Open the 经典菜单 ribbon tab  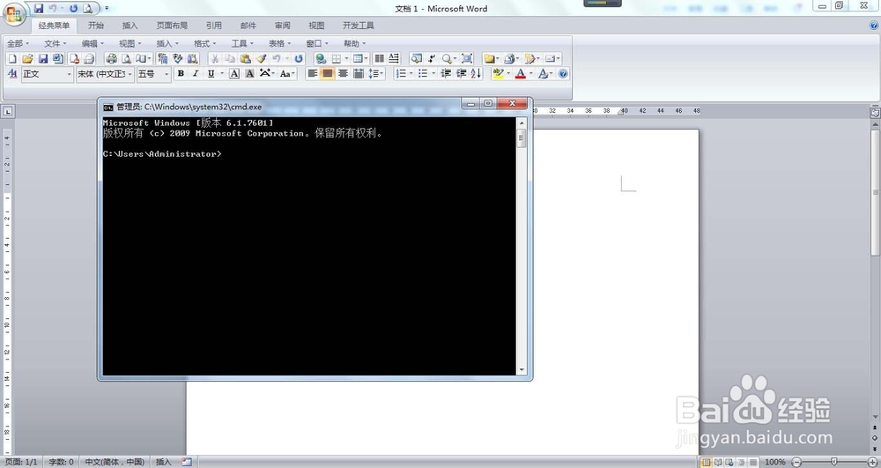click(54, 26)
